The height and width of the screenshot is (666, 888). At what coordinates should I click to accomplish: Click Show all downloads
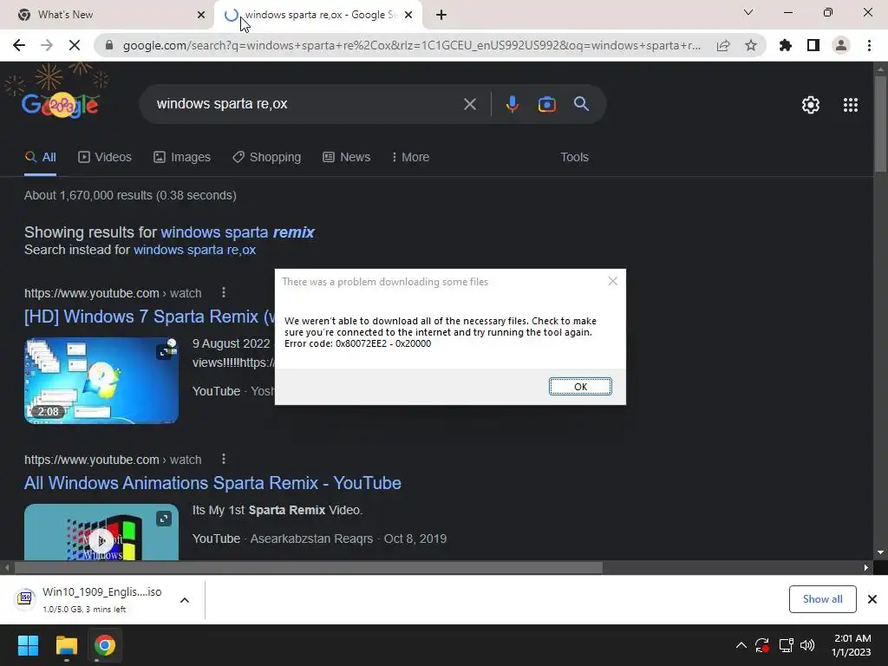(822, 599)
